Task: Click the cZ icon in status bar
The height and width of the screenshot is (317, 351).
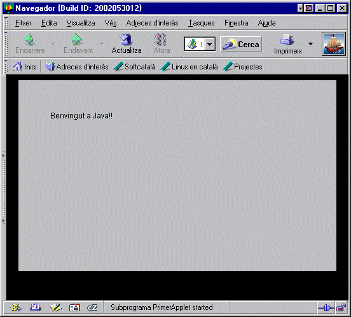Action: coord(92,307)
